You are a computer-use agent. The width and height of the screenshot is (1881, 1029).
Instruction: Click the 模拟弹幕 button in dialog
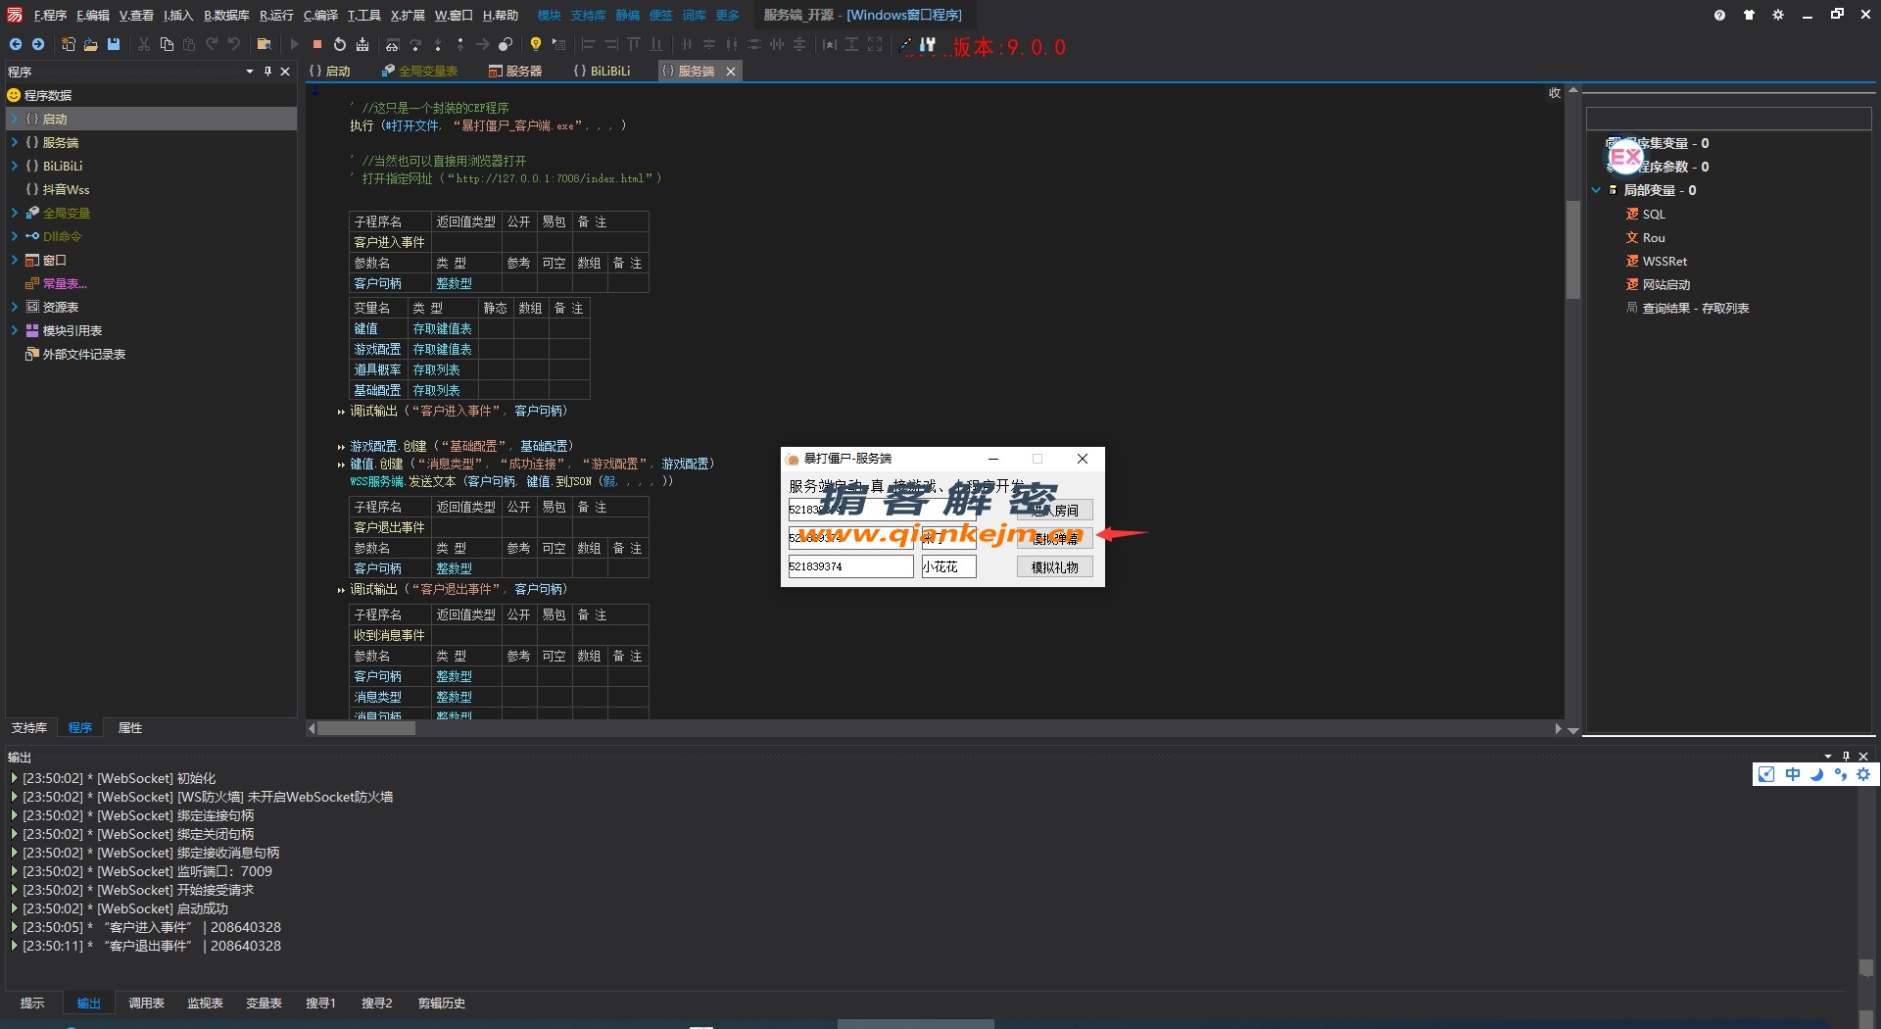[1055, 538]
